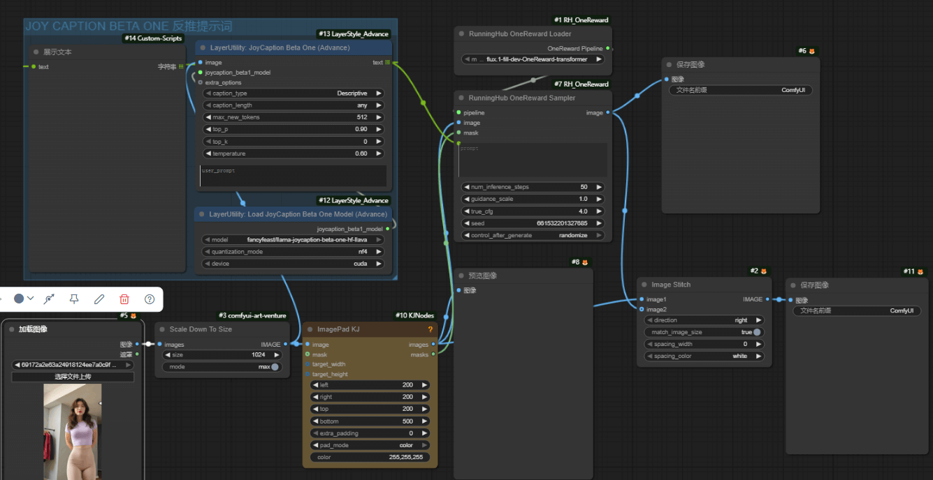Click the pencil edit icon in the selection toolbar
The width and height of the screenshot is (933, 480).
click(99, 299)
